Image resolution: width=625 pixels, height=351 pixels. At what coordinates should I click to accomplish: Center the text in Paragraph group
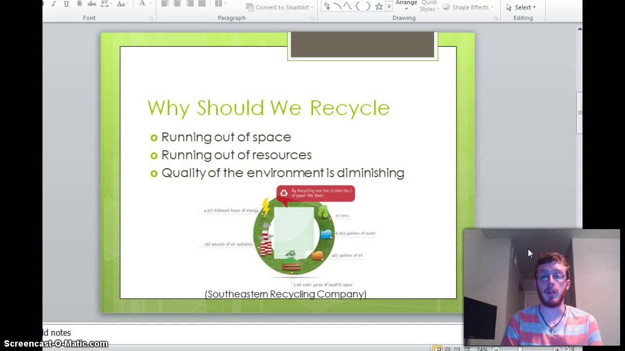point(177,4)
